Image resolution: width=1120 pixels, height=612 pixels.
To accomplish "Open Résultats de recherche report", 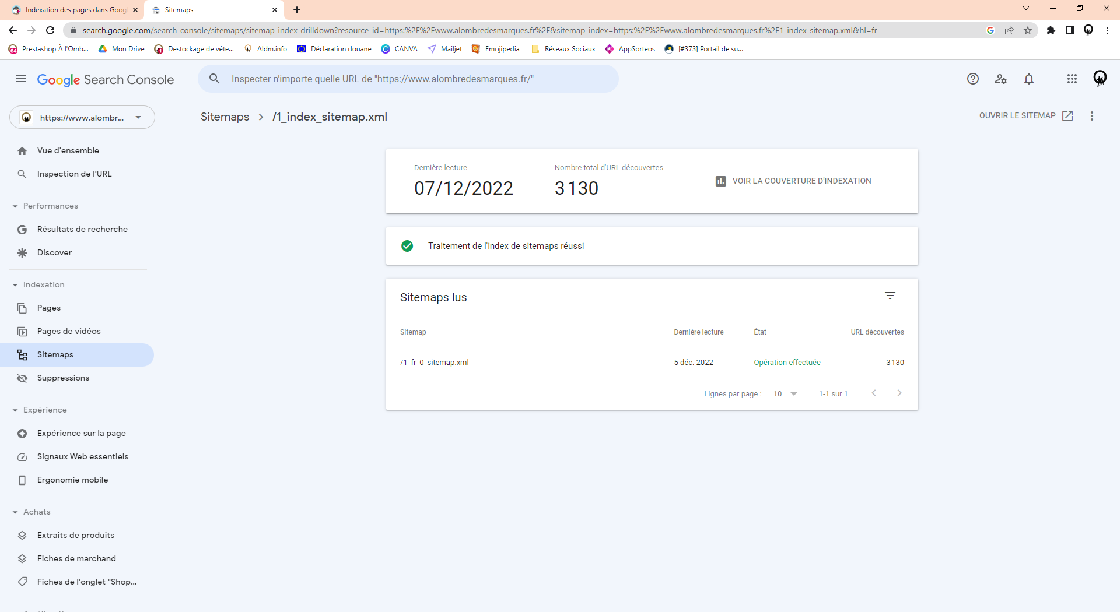I will tap(77, 230).
